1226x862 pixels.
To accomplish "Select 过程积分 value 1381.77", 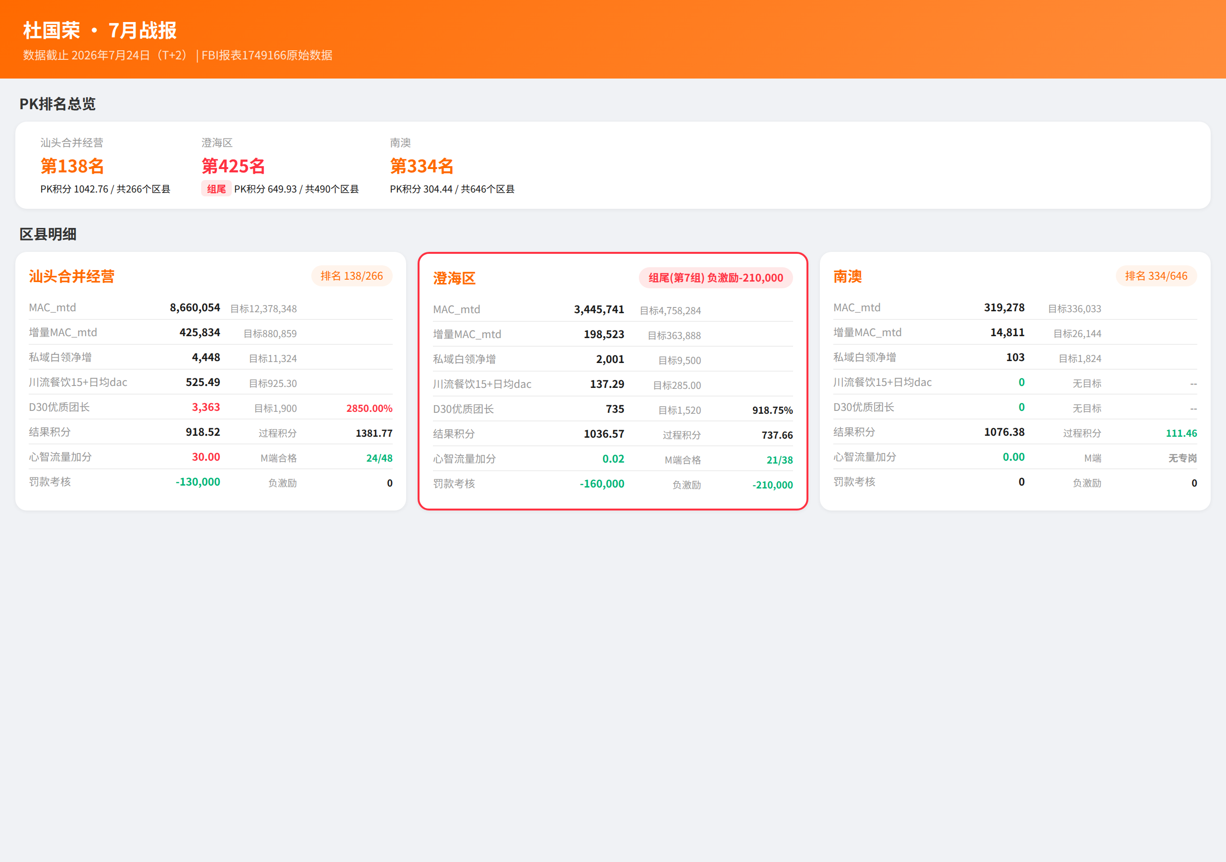I will [x=375, y=433].
